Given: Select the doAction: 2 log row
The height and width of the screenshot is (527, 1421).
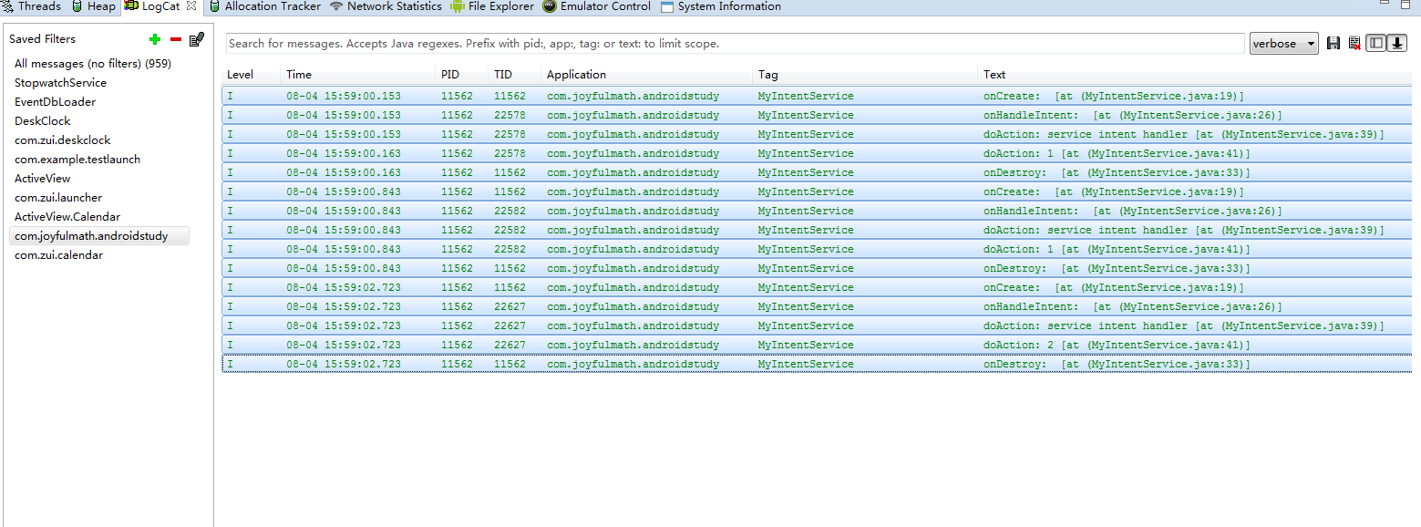Looking at the screenshot, I should pos(817,345).
